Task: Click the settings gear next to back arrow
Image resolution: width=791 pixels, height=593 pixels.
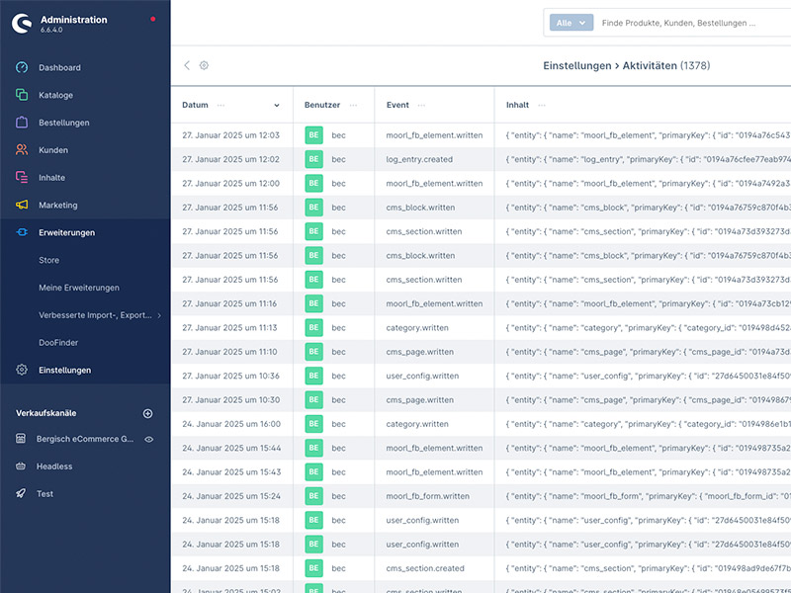Action: click(205, 65)
